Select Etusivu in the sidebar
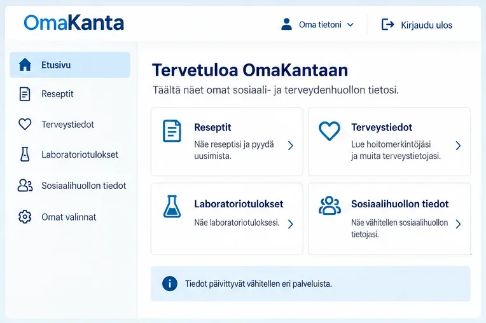 coord(70,65)
